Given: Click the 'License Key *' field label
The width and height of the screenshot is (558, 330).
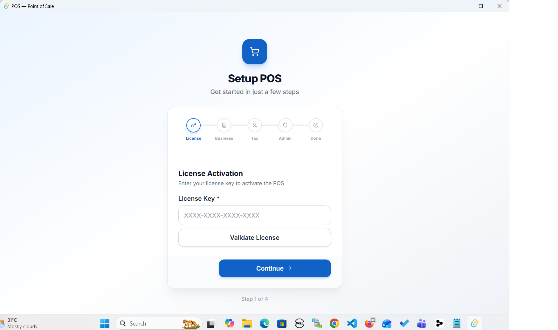Looking at the screenshot, I should click(x=199, y=199).
